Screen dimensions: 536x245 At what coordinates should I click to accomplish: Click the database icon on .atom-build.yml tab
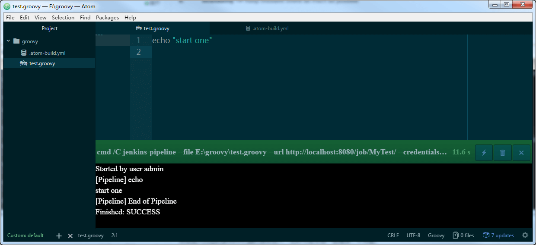tap(248, 28)
